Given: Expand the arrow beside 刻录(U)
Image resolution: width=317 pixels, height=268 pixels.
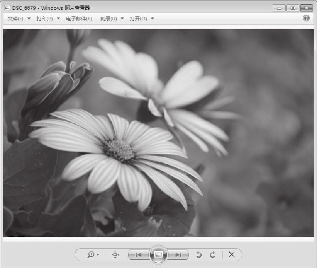Looking at the screenshot, I should coord(122,19).
